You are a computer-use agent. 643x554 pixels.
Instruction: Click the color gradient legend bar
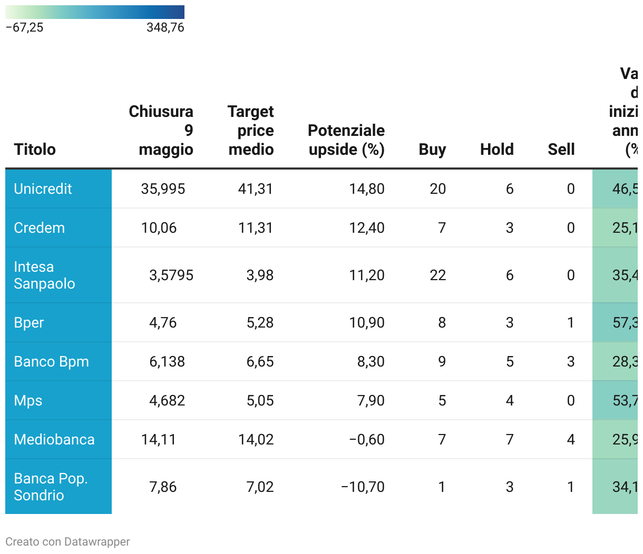coord(95,12)
